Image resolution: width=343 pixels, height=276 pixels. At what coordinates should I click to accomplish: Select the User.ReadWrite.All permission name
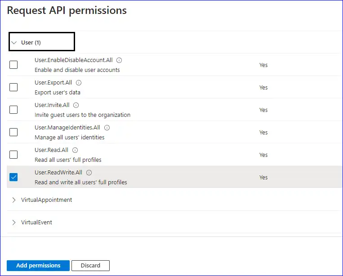59,173
